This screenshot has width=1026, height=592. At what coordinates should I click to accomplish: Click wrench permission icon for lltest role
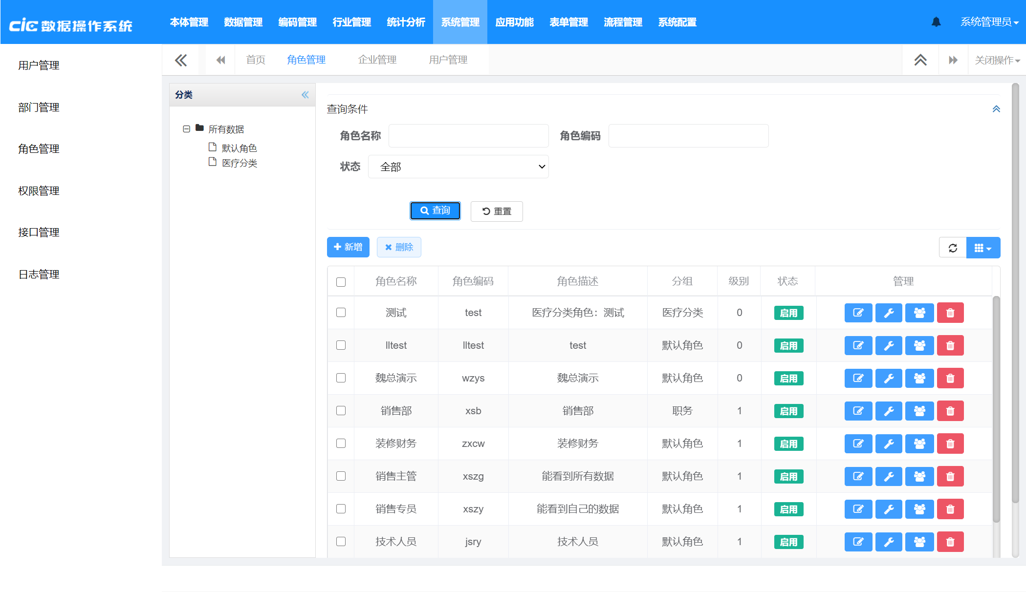[x=889, y=345]
